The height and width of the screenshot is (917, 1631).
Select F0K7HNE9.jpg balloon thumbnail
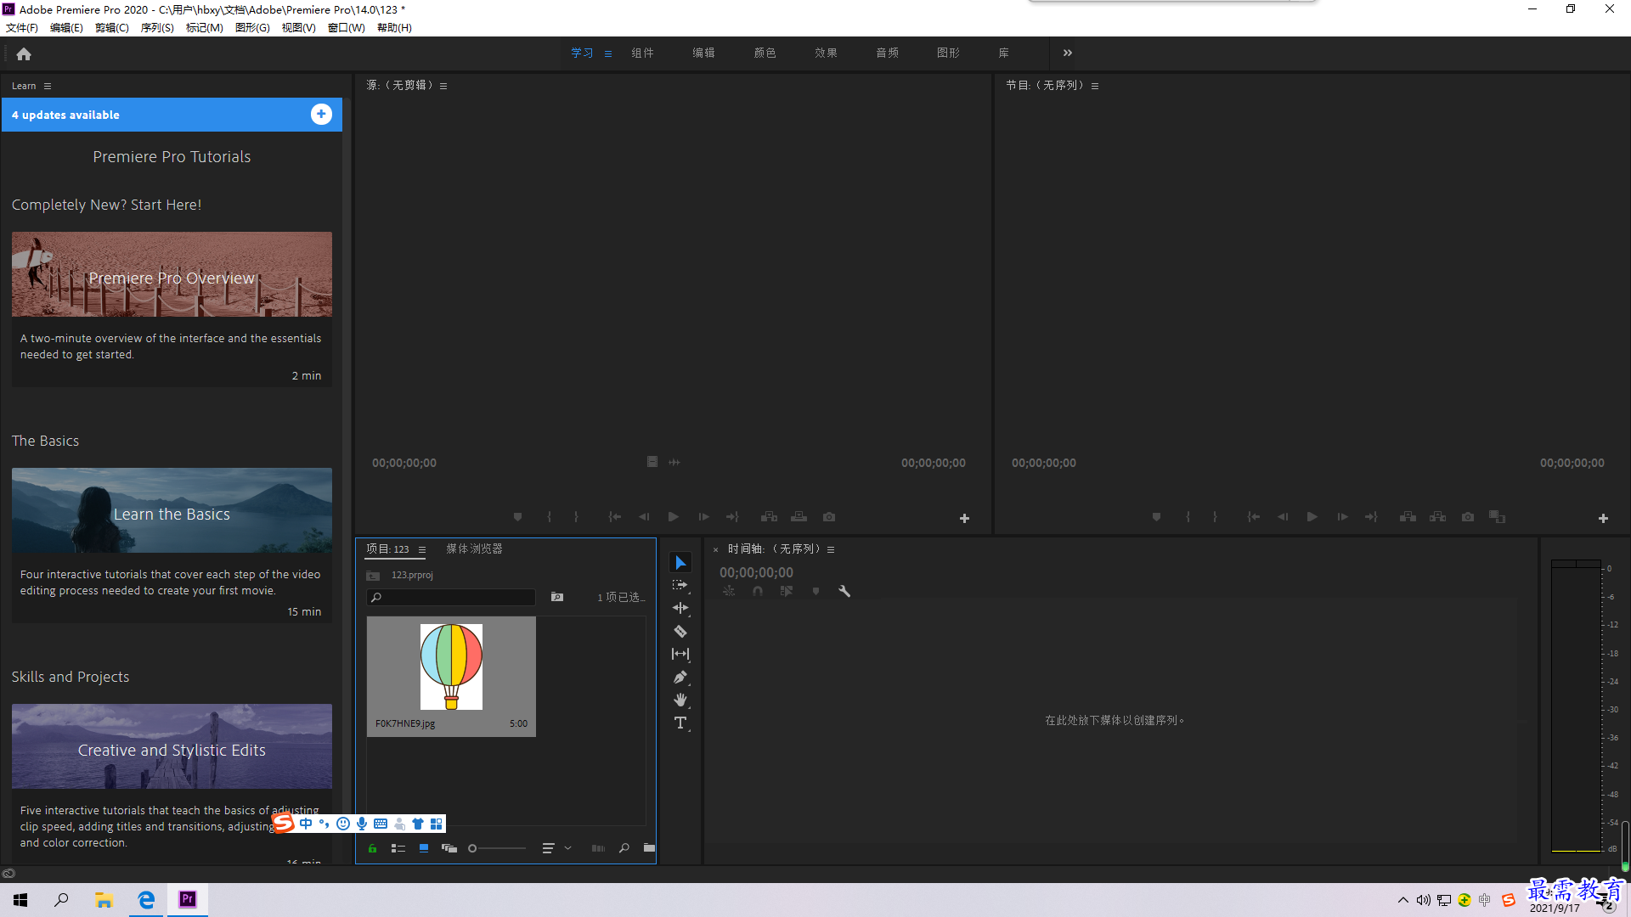451,667
